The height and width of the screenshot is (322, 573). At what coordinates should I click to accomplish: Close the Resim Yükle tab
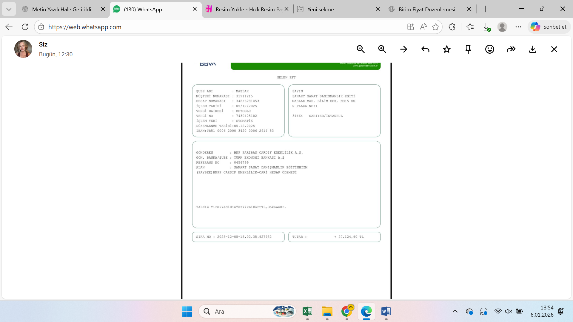[286, 9]
